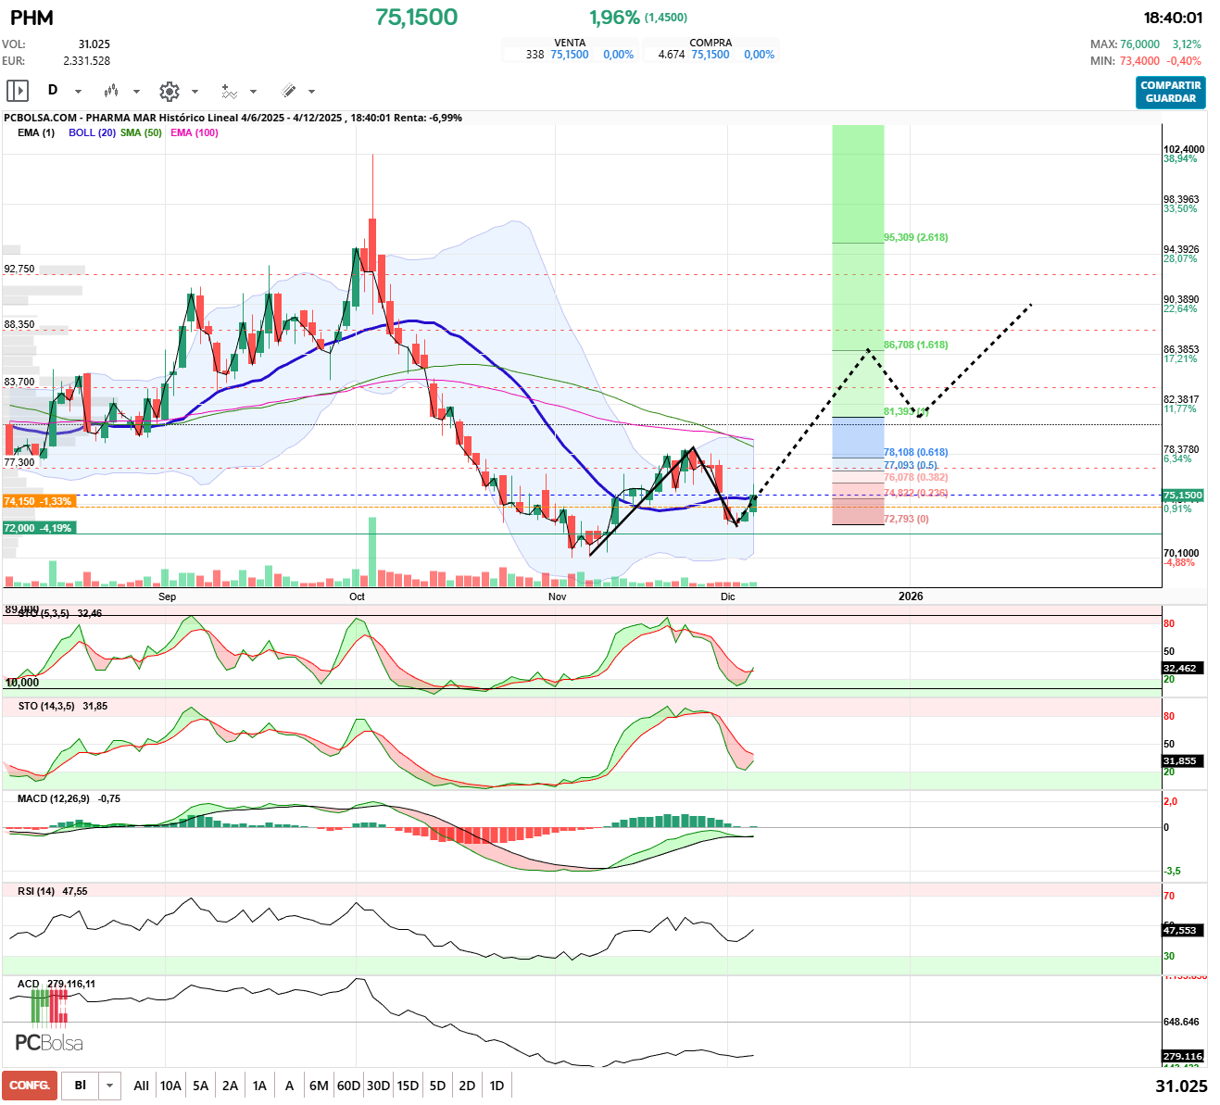1220x1105 pixels.
Task: Expand the pencil drawing tool dropdown arrow
Action: point(311,92)
